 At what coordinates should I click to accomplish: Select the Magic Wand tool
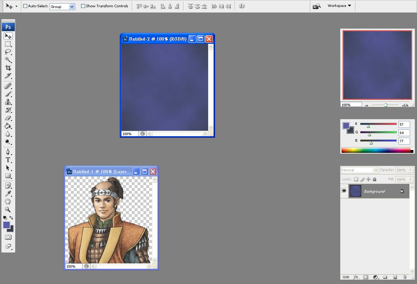click(x=8, y=60)
